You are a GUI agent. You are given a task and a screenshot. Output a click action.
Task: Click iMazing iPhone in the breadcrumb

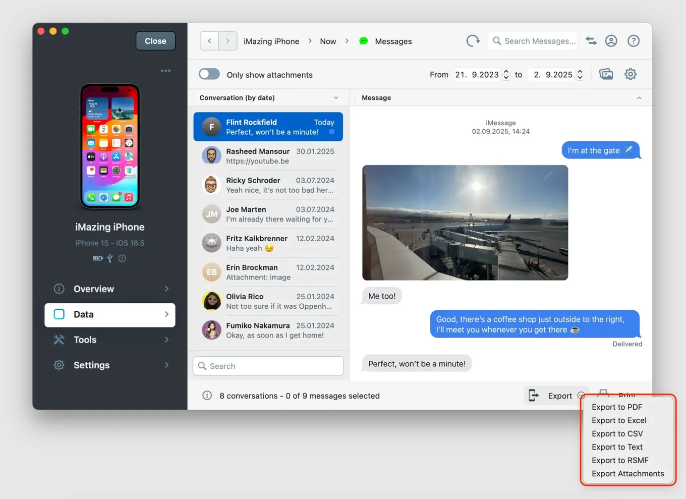[271, 41]
